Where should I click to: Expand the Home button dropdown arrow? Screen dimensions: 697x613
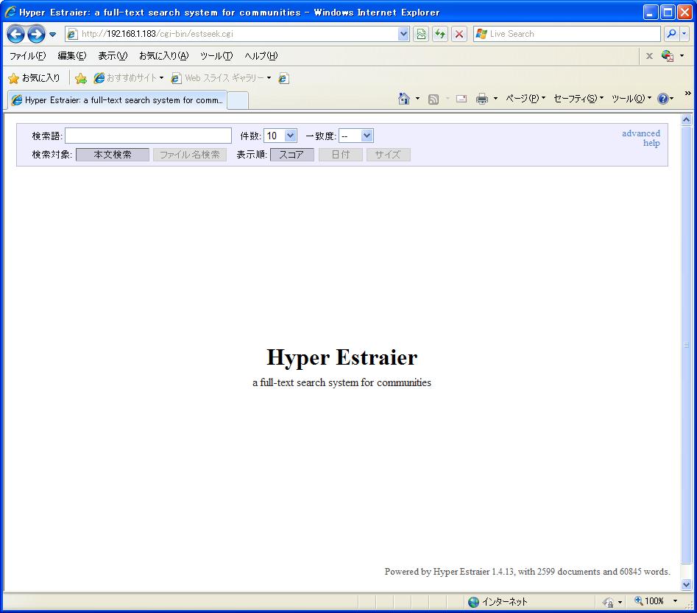(417, 98)
